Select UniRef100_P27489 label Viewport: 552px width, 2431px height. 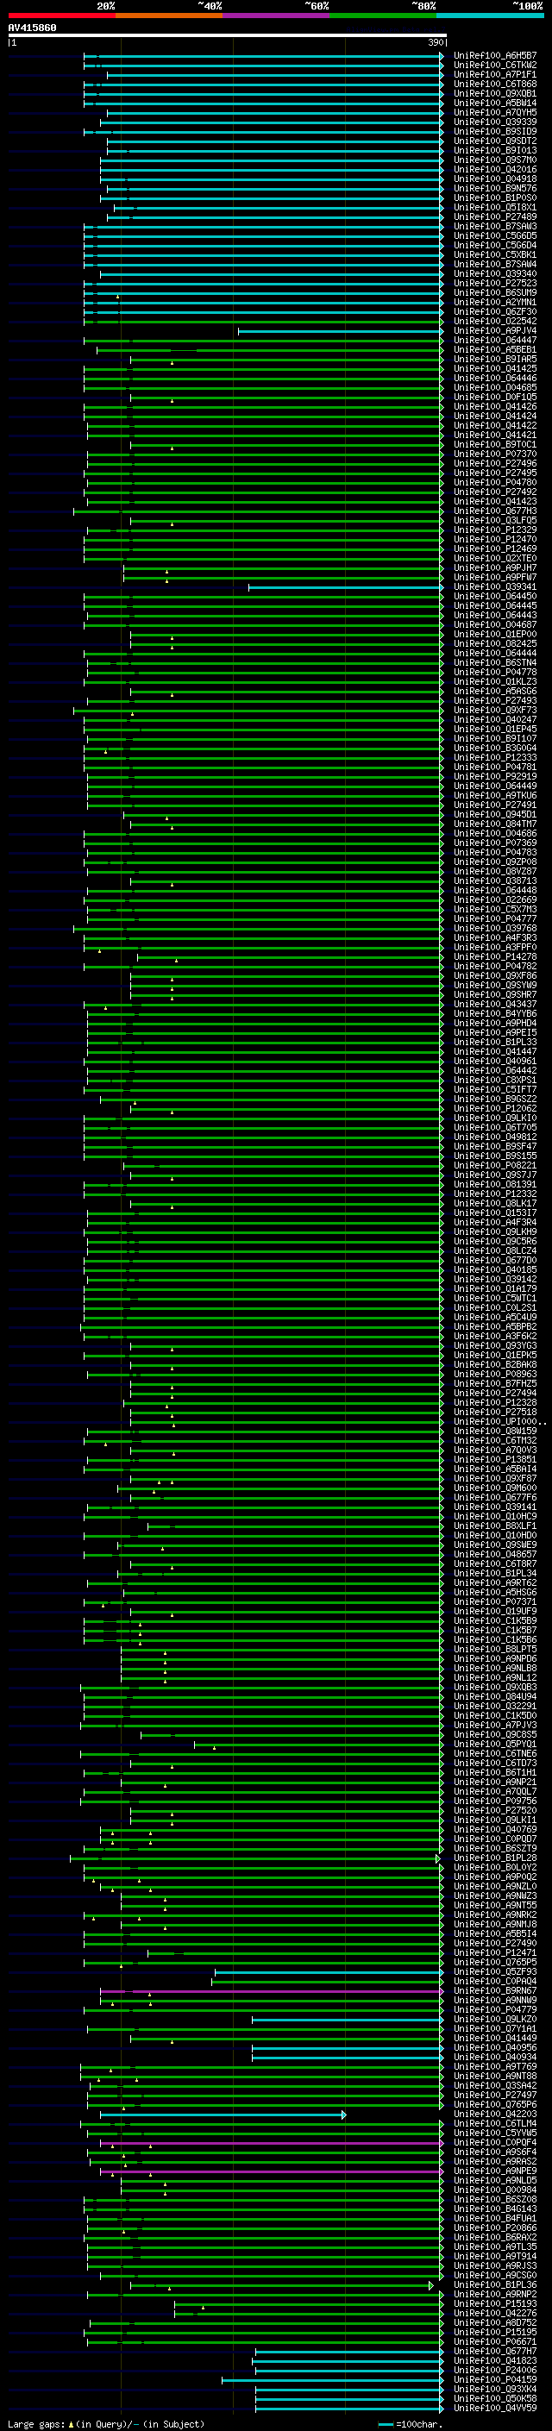(x=495, y=216)
